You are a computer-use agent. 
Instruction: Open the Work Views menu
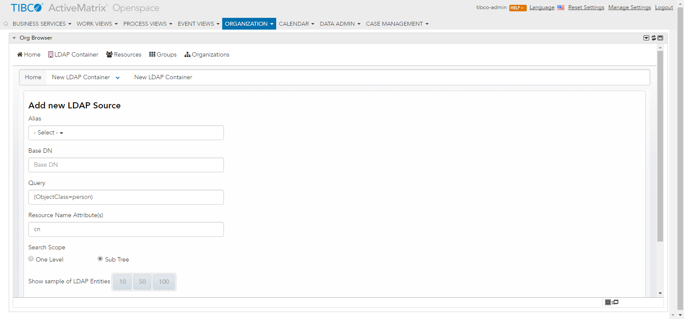click(97, 24)
